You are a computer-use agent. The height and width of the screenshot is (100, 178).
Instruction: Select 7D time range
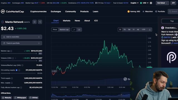tap(125, 30)
